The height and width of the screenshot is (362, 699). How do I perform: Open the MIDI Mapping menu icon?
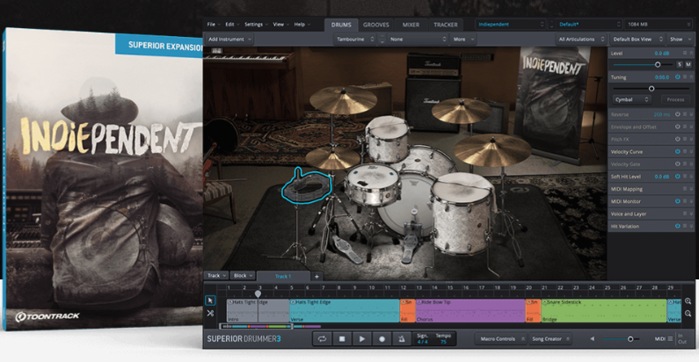(x=685, y=189)
